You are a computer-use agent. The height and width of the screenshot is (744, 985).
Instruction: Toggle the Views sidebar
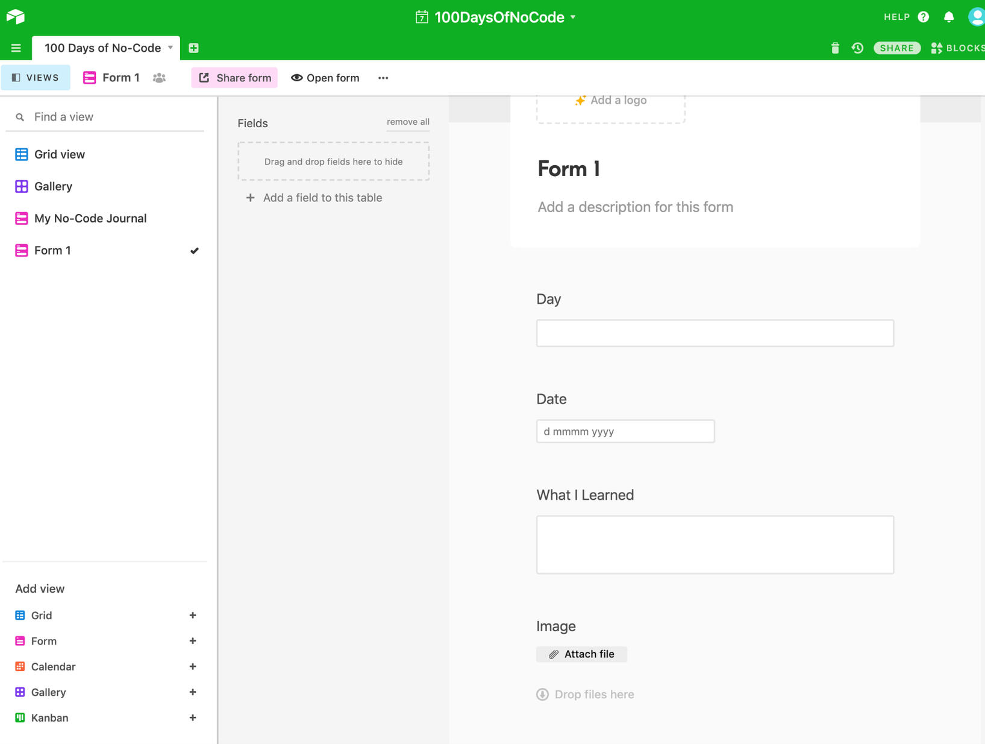(x=36, y=78)
